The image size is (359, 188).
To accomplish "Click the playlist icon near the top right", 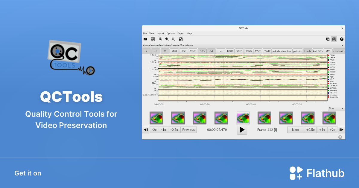I will tap(327, 39).
